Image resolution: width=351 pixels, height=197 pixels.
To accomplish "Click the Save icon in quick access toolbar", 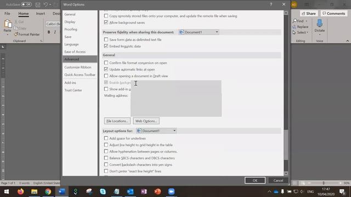I will (38, 4).
